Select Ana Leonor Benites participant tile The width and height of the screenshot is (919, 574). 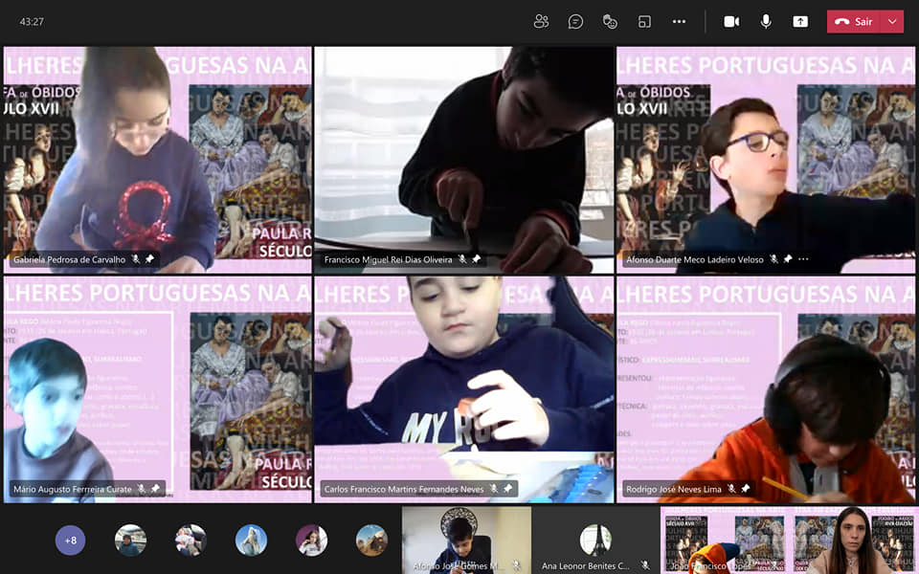(x=595, y=541)
